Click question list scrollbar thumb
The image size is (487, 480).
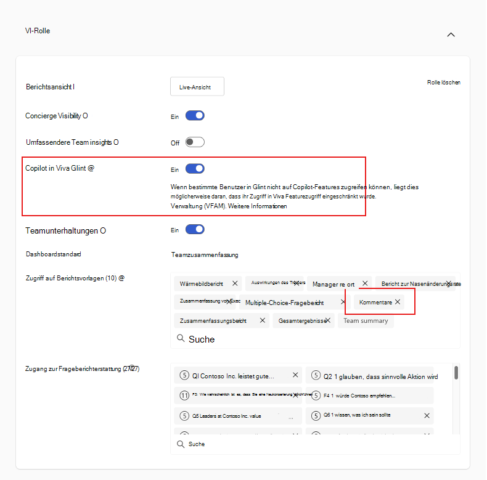tap(456, 373)
